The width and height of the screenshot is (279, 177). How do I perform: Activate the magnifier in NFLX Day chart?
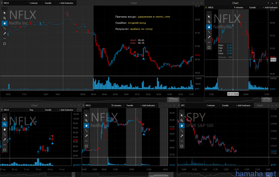5,124
